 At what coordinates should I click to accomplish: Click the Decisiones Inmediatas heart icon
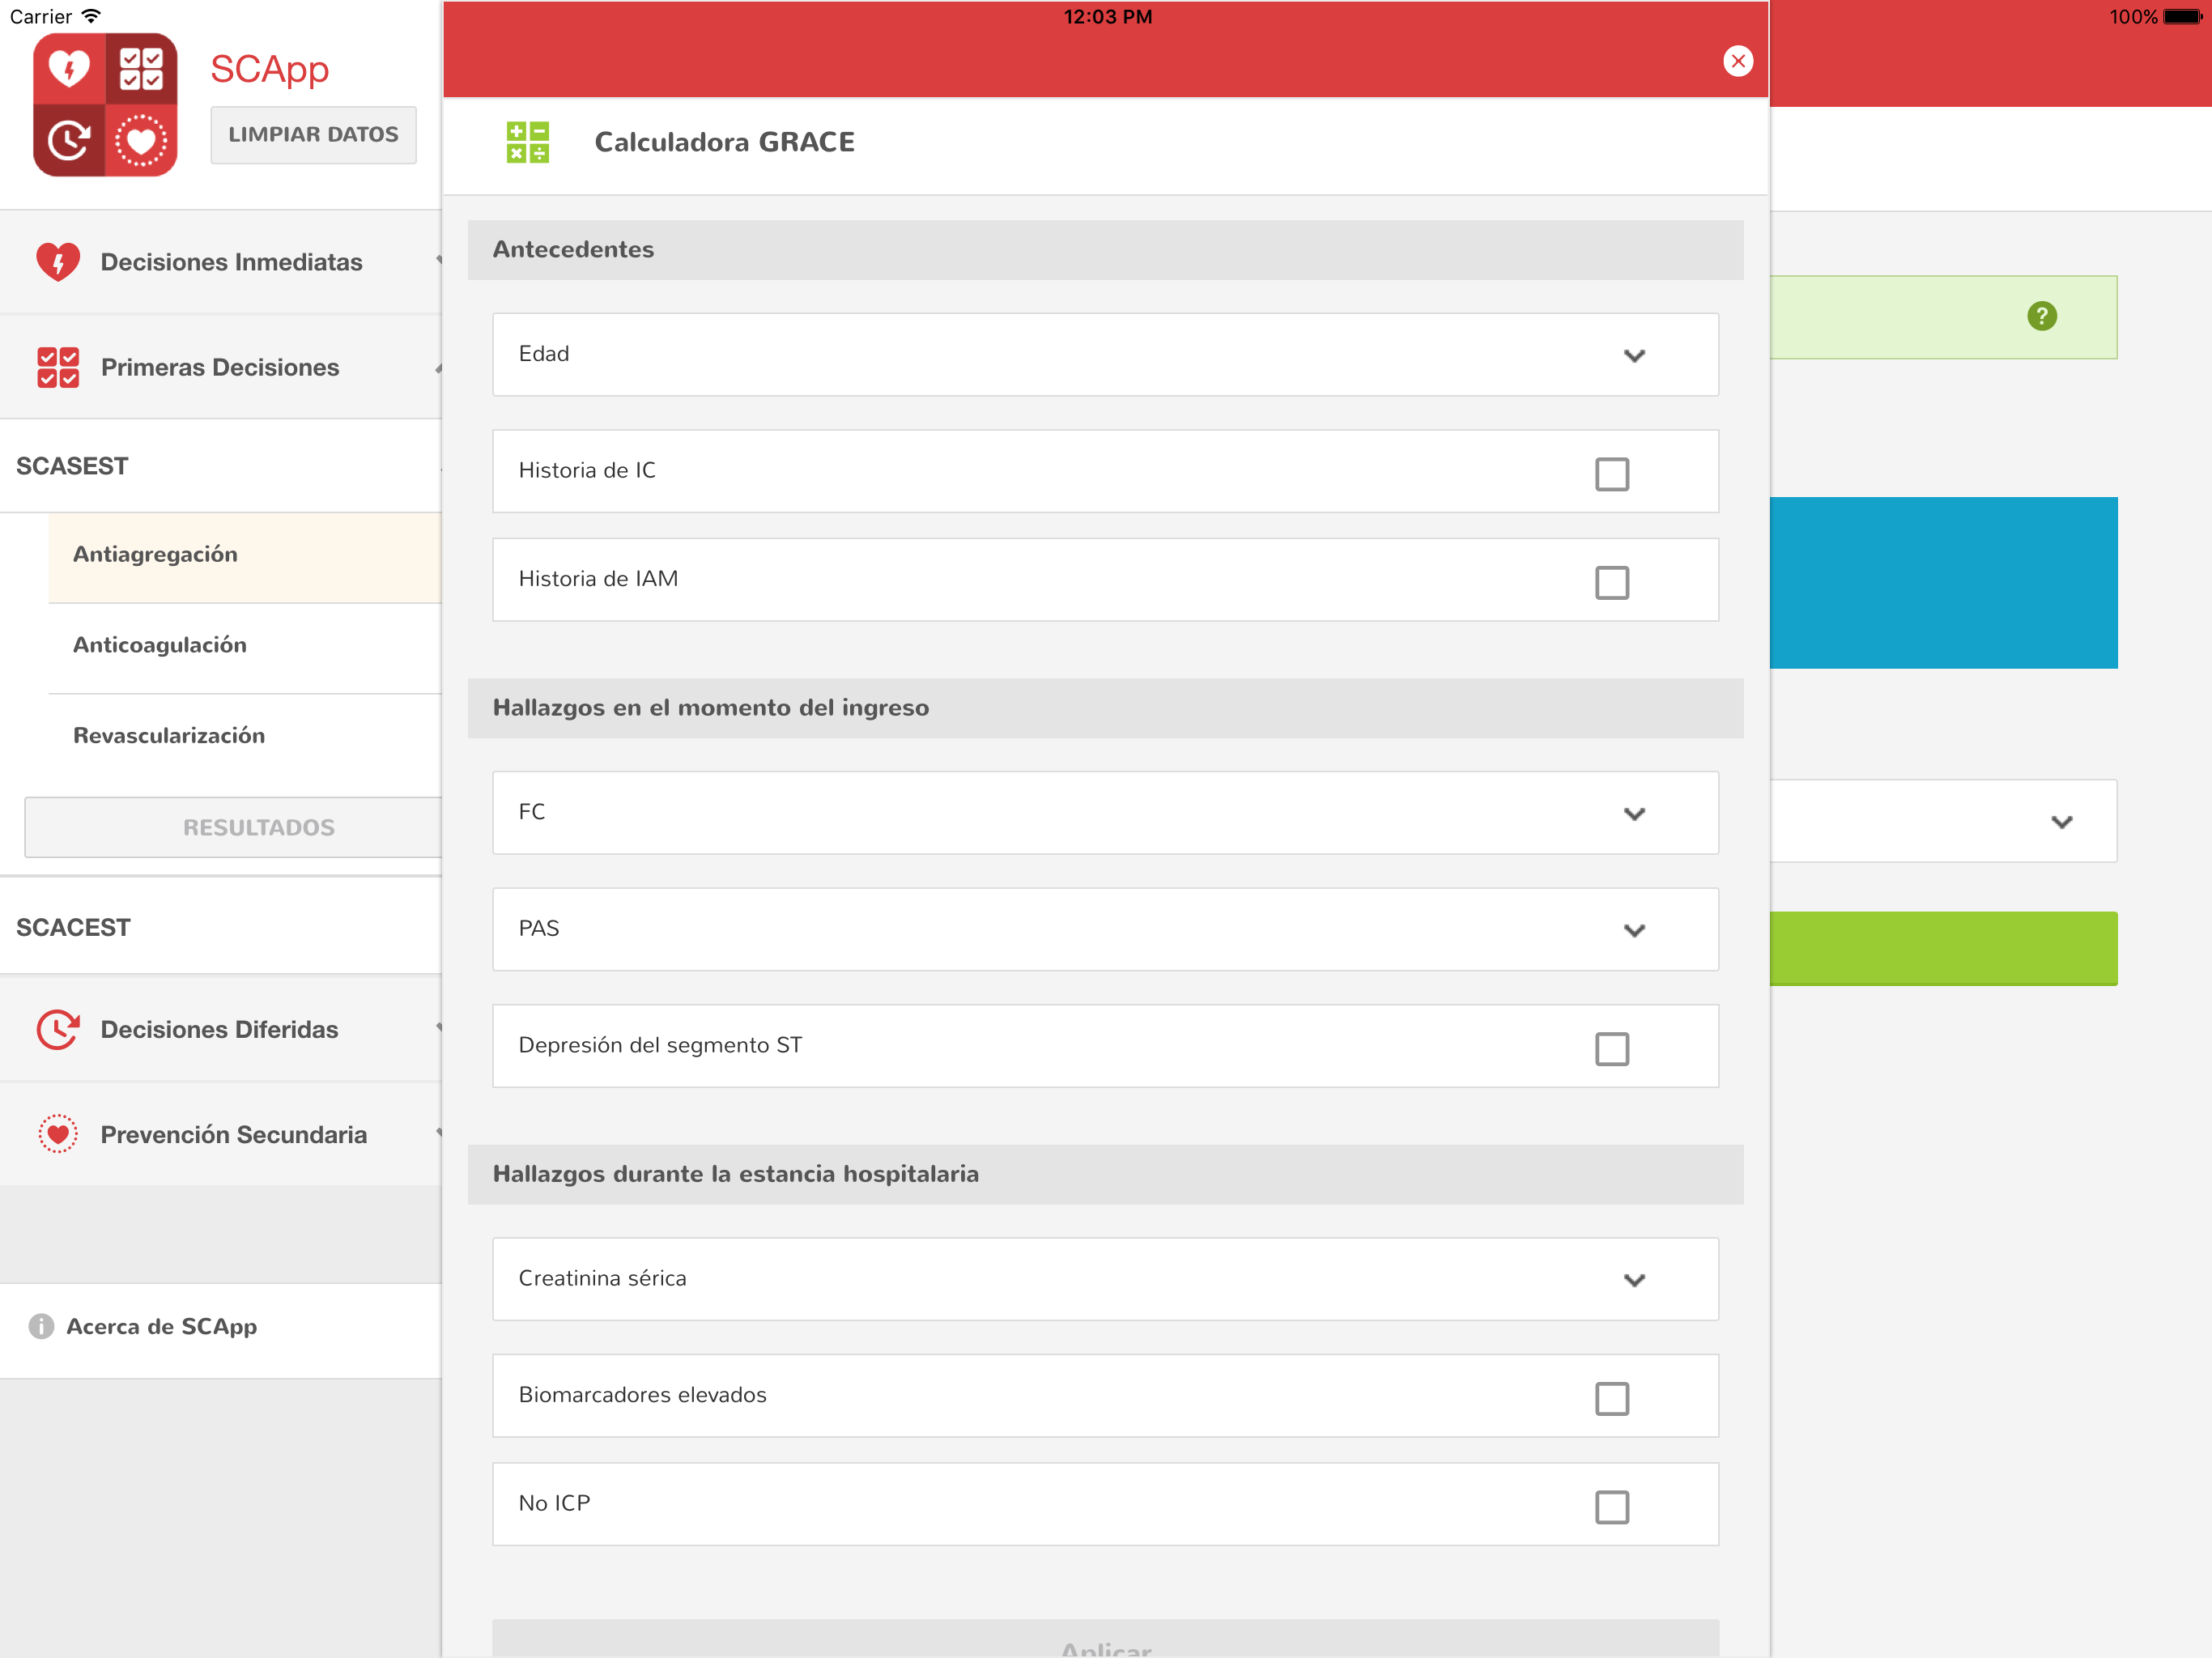(58, 262)
